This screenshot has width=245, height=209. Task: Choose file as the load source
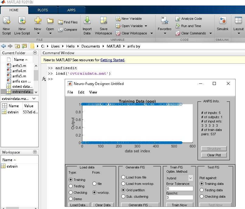[x=94, y=183]
